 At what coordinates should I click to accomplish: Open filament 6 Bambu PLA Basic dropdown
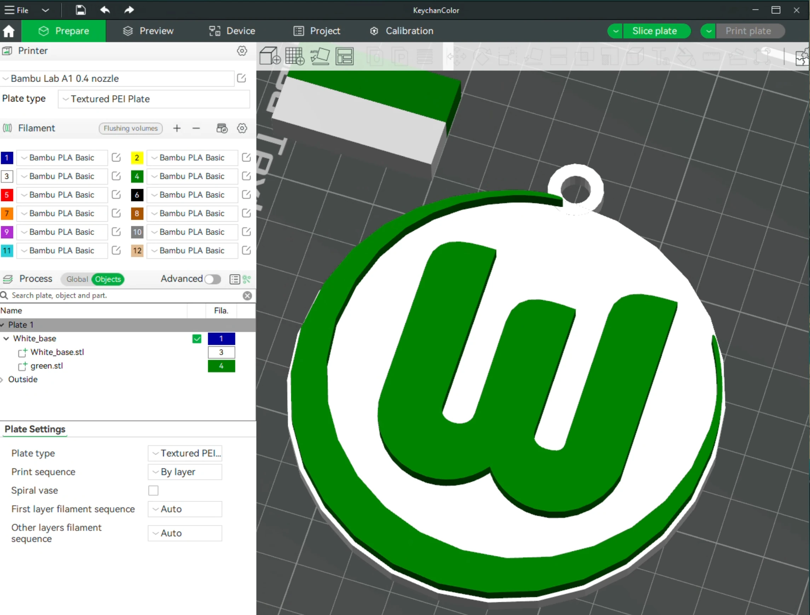[x=192, y=195]
